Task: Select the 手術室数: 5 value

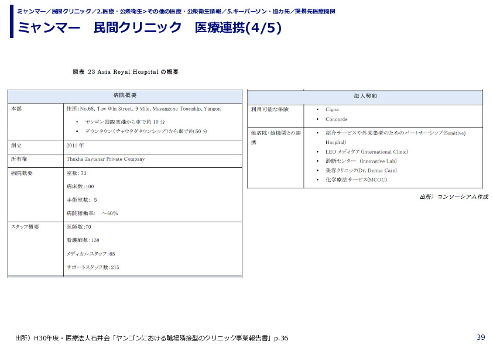Action: [82, 200]
